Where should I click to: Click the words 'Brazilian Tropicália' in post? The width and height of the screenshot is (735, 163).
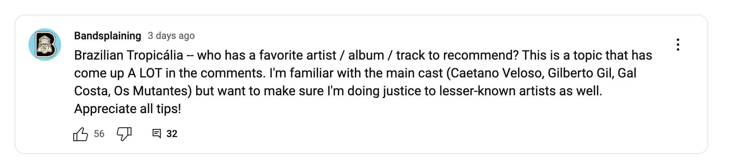[129, 55]
